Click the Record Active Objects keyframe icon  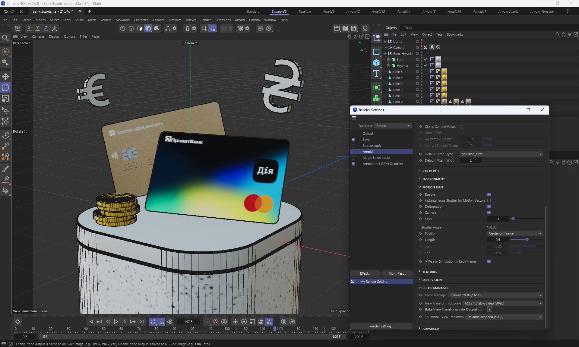[207, 322]
